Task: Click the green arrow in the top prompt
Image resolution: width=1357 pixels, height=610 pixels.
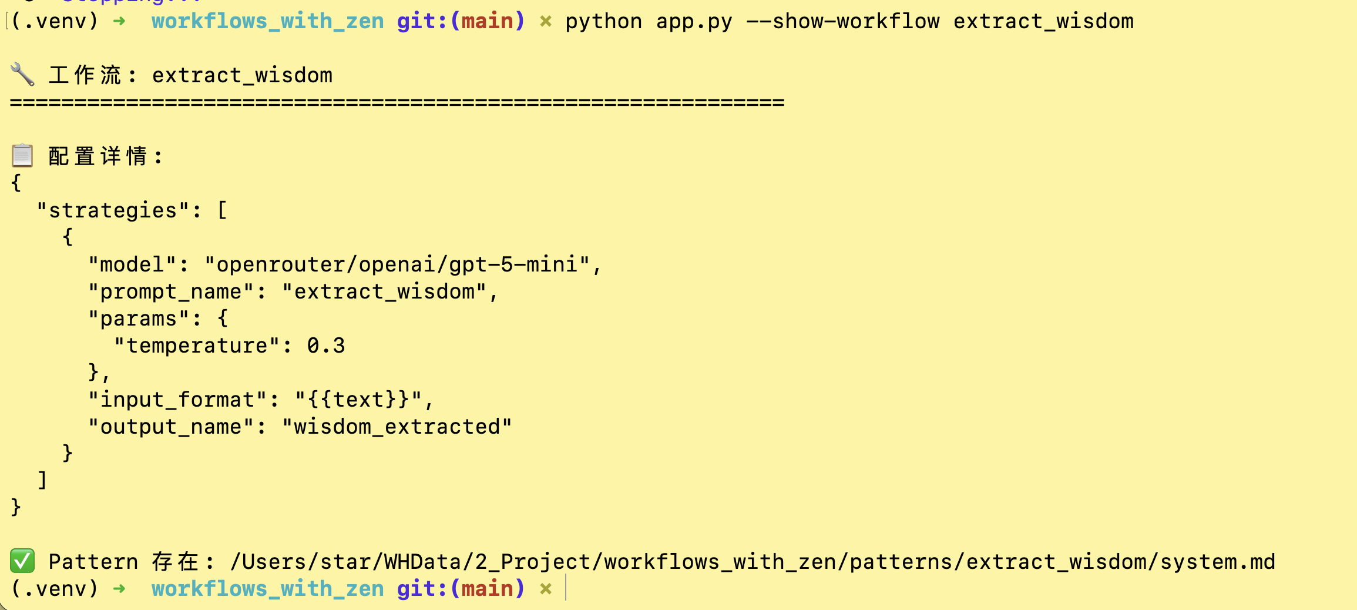Action: point(119,22)
